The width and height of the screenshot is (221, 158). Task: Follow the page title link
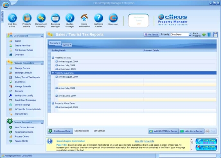(139, 141)
